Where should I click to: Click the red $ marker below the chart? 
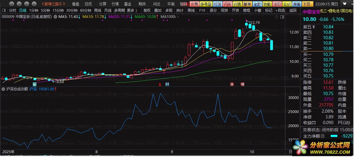click(x=160, y=85)
